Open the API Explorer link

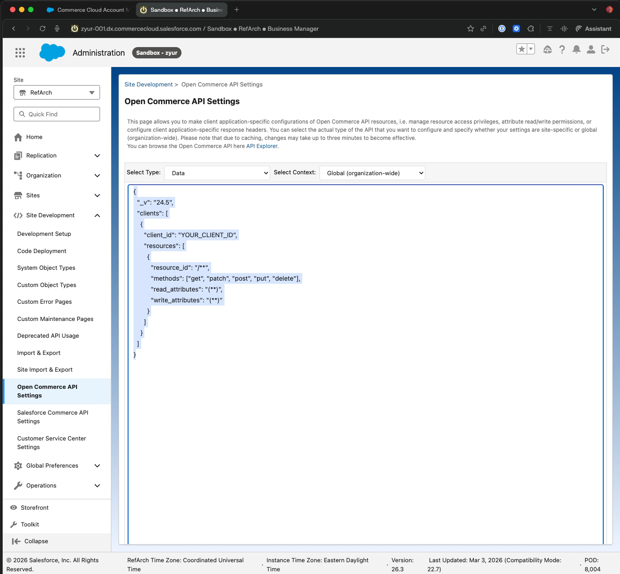262,146
